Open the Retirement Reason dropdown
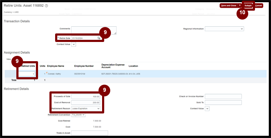The width and height of the screenshot is (271, 138). [86, 108]
